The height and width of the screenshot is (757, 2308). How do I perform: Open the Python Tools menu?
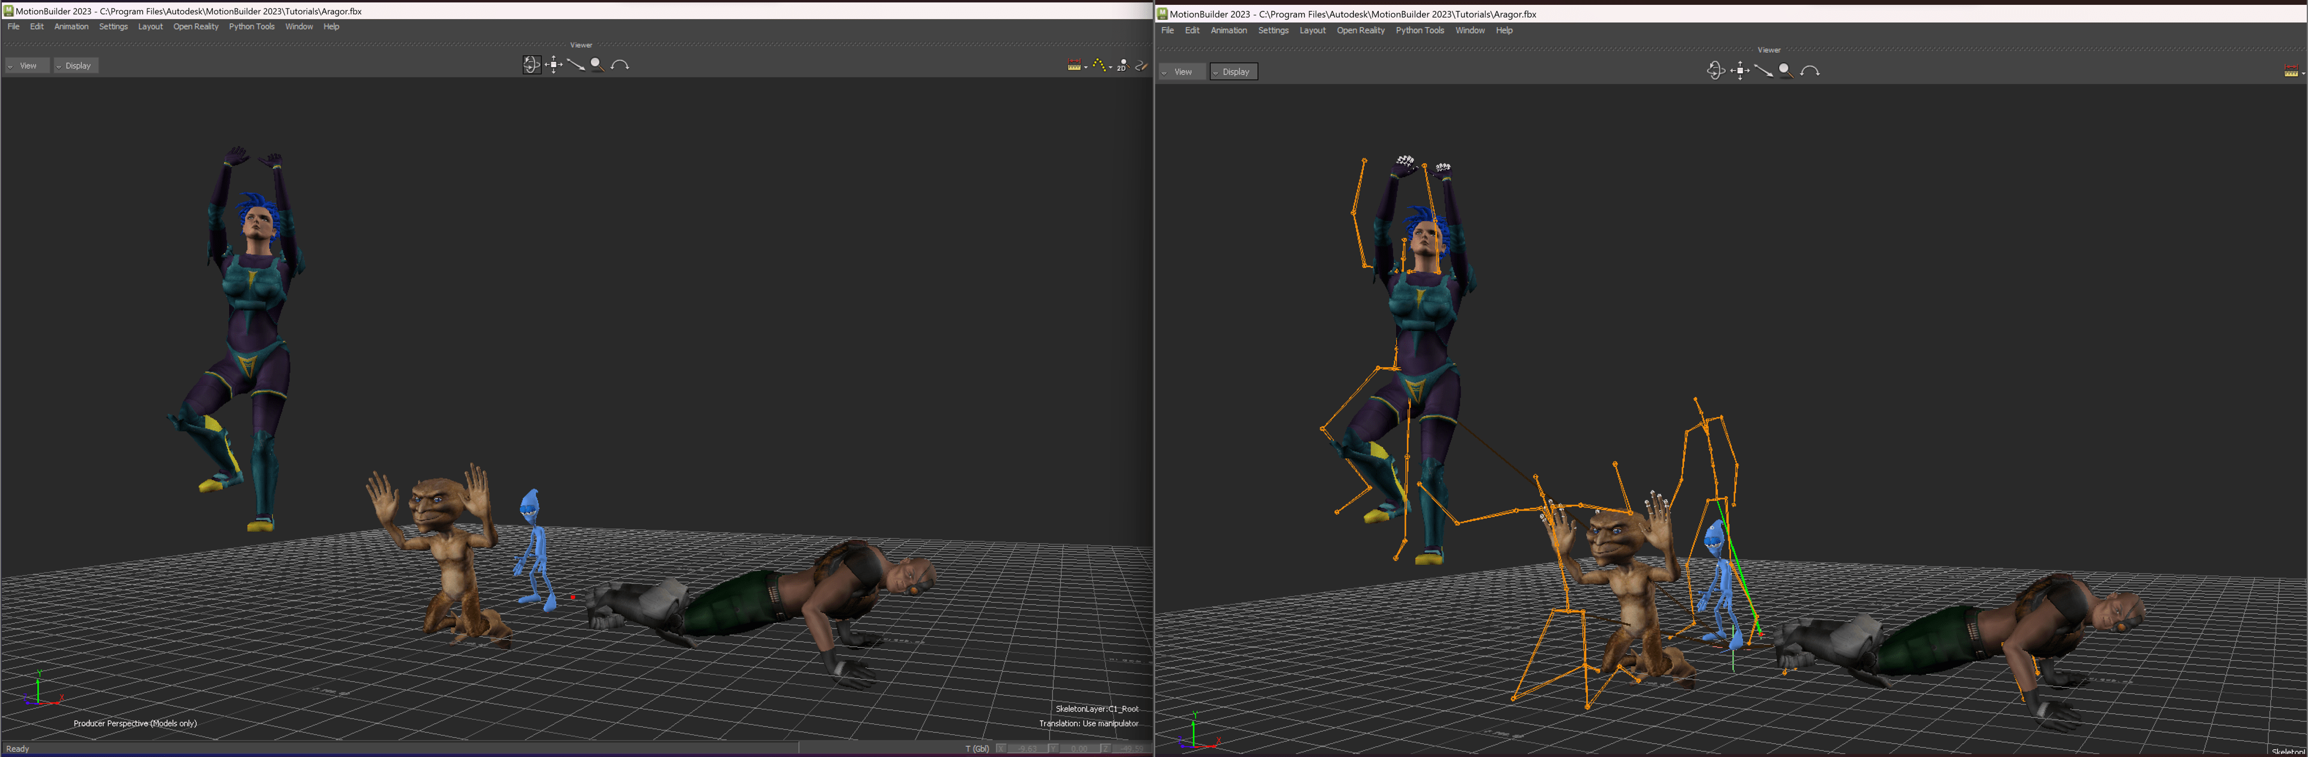tap(252, 26)
